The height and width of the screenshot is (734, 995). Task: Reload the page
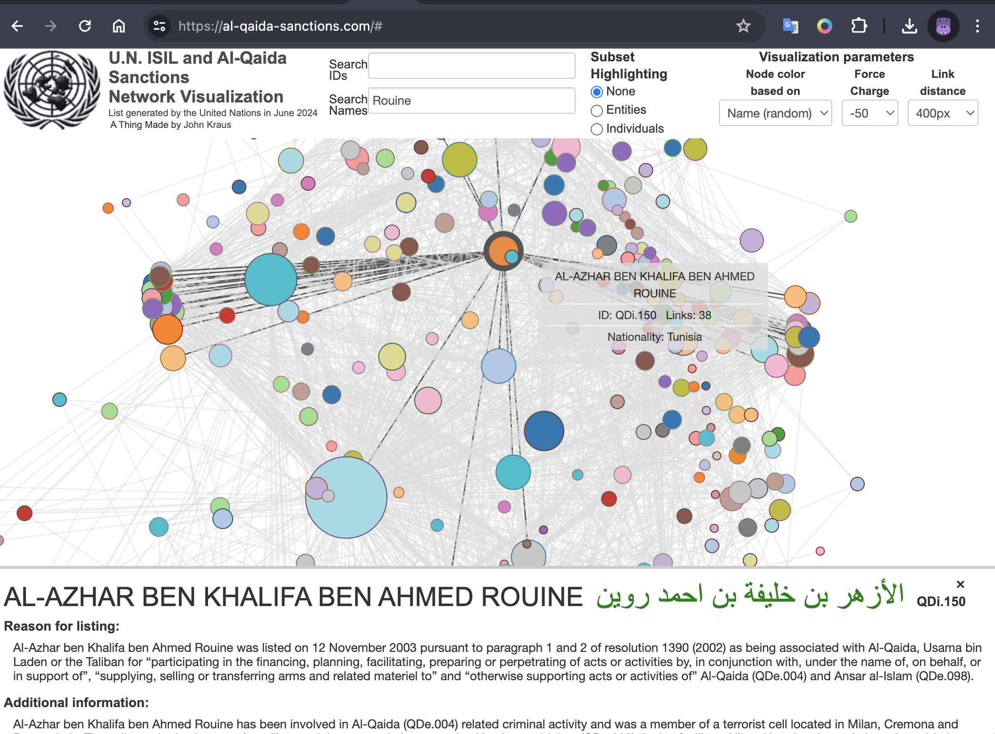pyautogui.click(x=85, y=26)
